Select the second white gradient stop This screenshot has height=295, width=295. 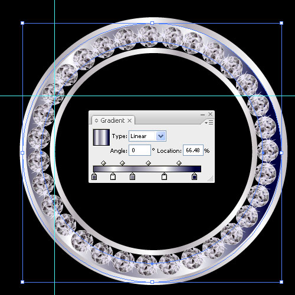pos(113,176)
